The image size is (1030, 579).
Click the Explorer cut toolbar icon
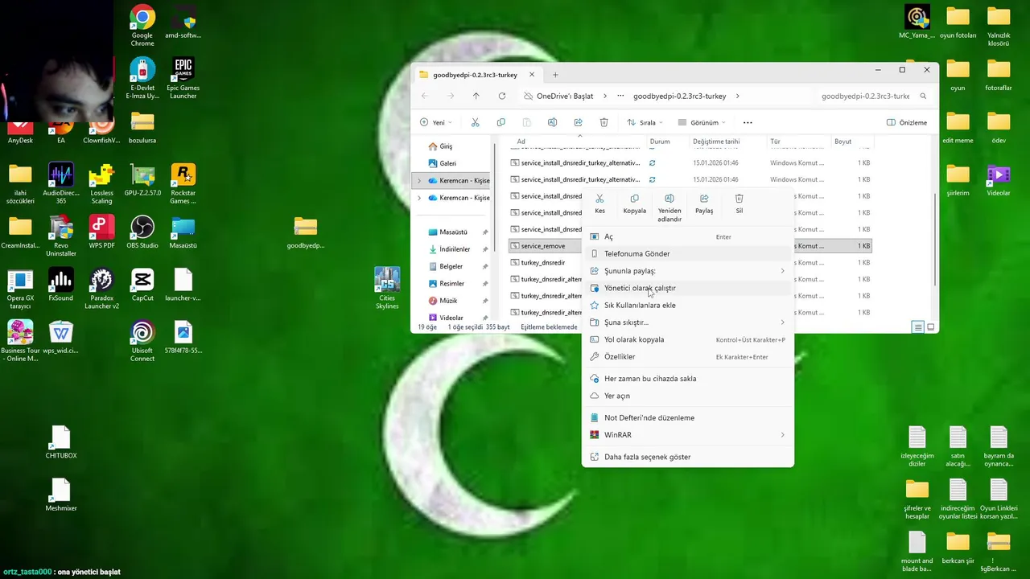pos(475,122)
